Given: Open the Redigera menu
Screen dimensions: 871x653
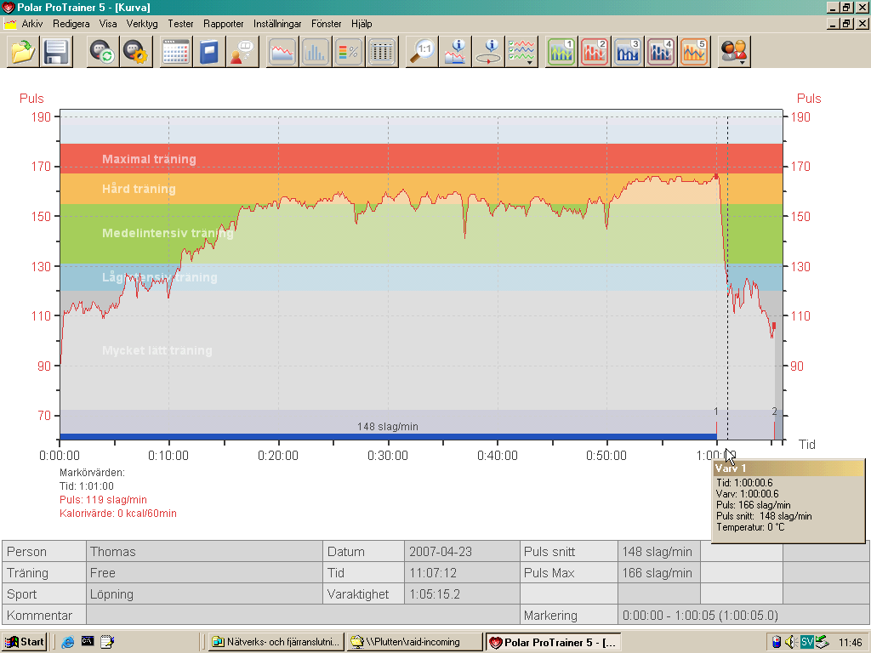Looking at the screenshot, I should [x=71, y=24].
